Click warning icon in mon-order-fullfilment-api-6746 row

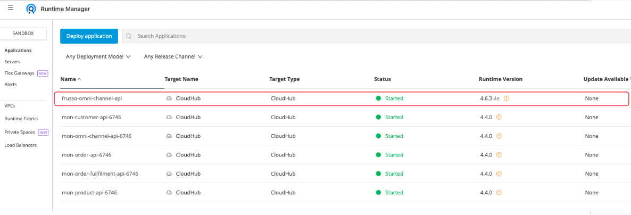[499, 174]
